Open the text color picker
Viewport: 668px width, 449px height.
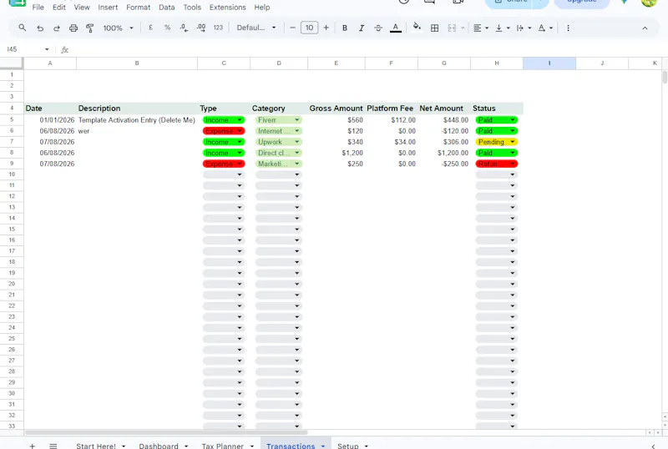point(396,28)
